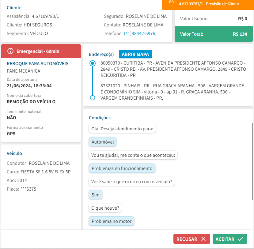This screenshot has height=249, width=254.
Task: Click the opening date 21/06/2024, 18:33:04
Action: point(29,86)
